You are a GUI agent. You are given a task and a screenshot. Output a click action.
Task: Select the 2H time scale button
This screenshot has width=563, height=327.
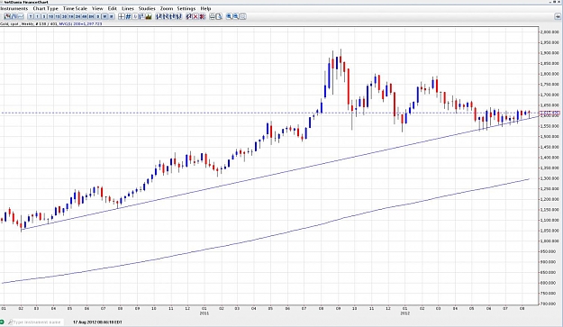click(x=77, y=16)
